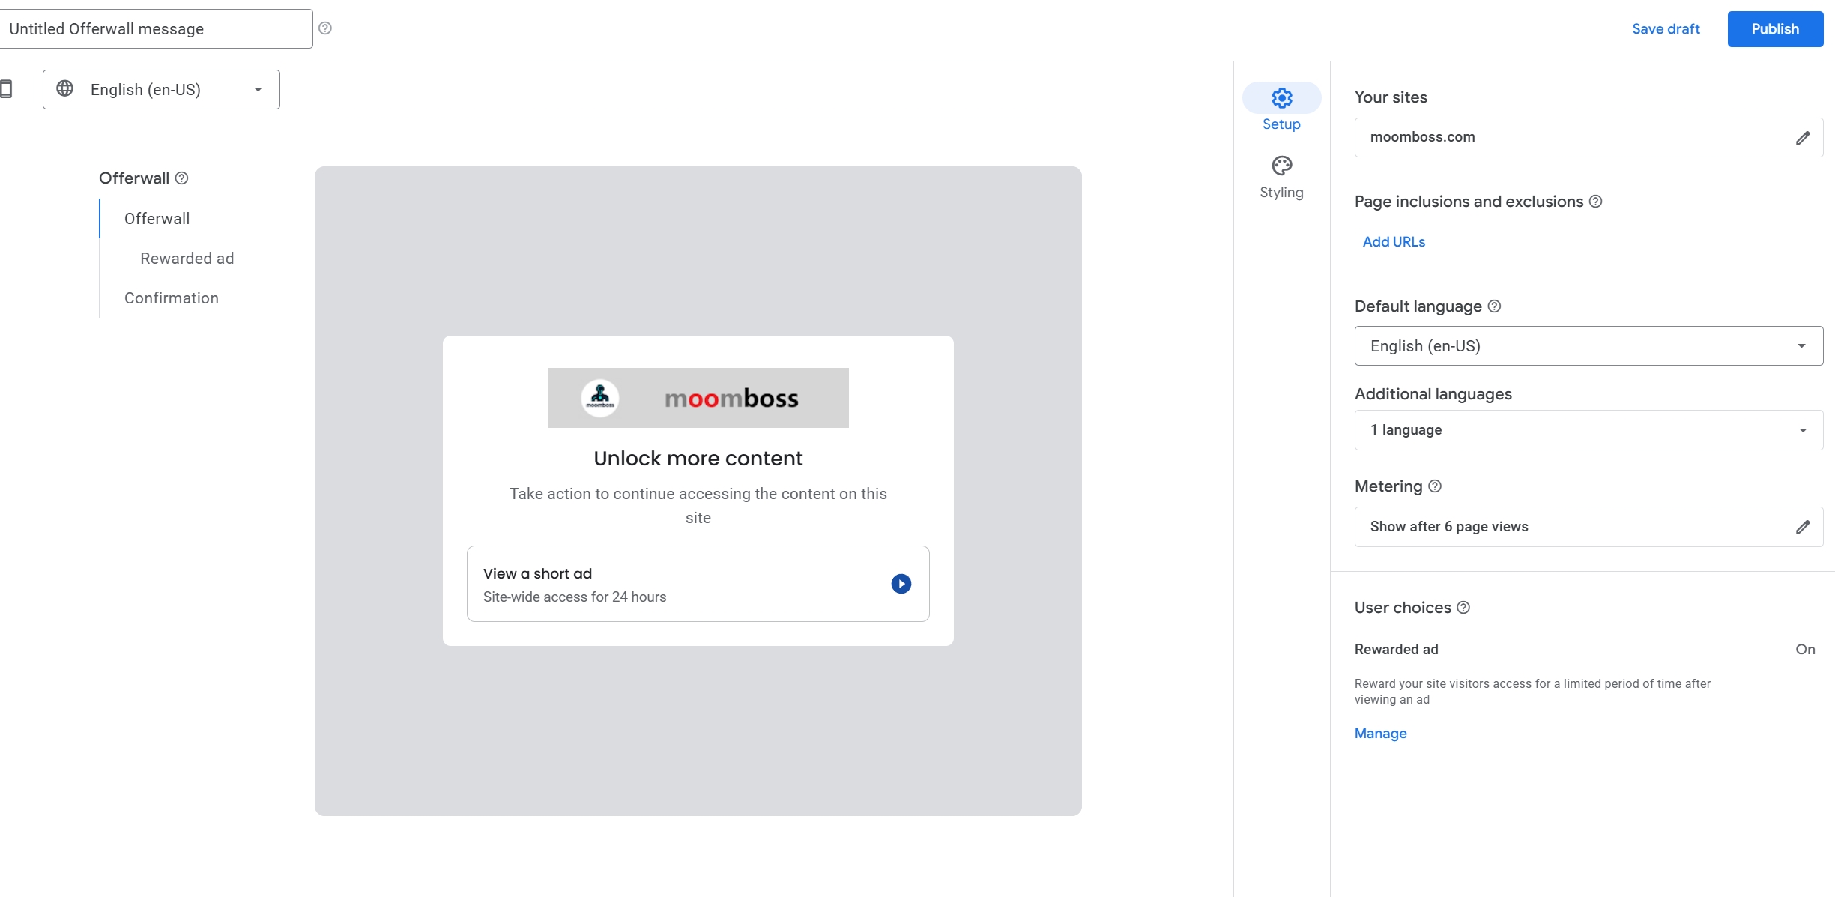Click the pencil icon to edit moomboss.com
Image resolution: width=1835 pixels, height=897 pixels.
[1803, 137]
